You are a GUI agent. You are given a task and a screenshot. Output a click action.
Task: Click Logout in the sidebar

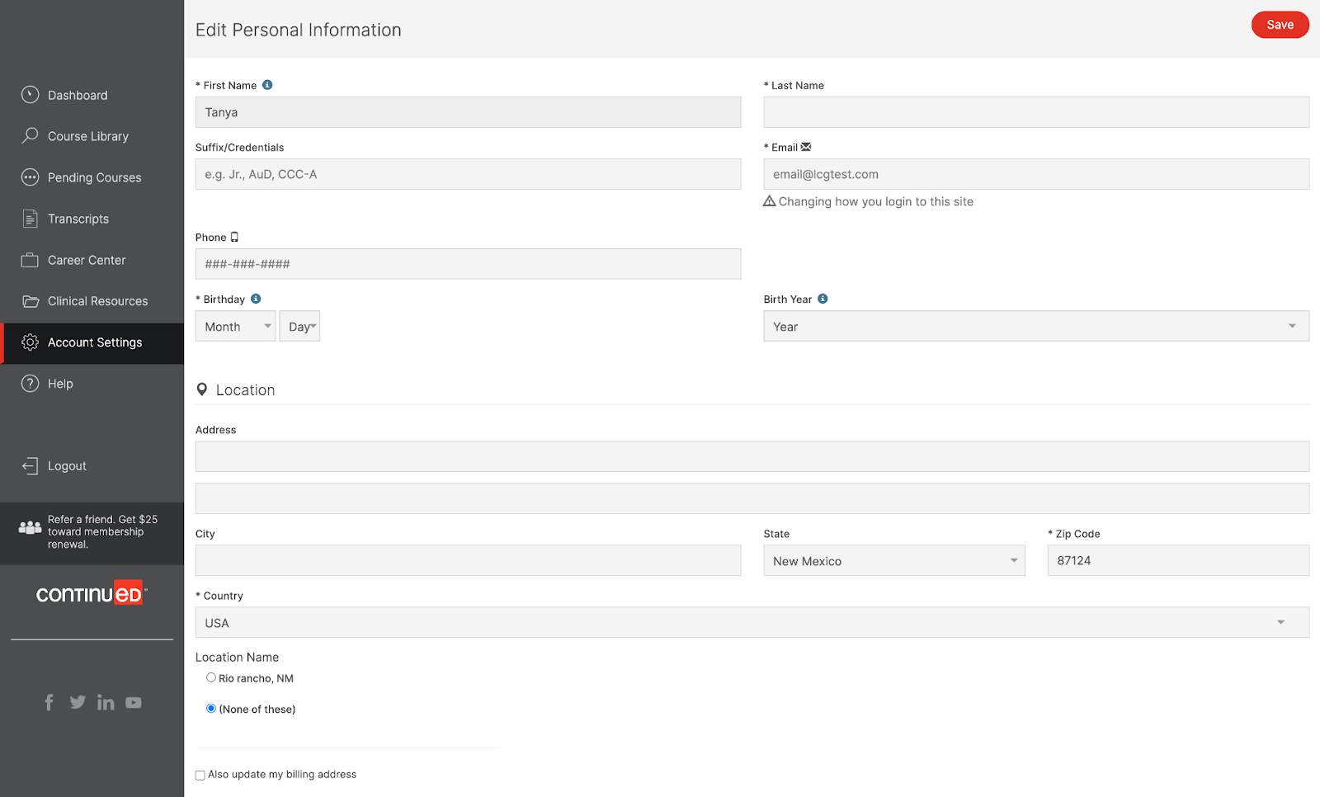[x=67, y=465]
